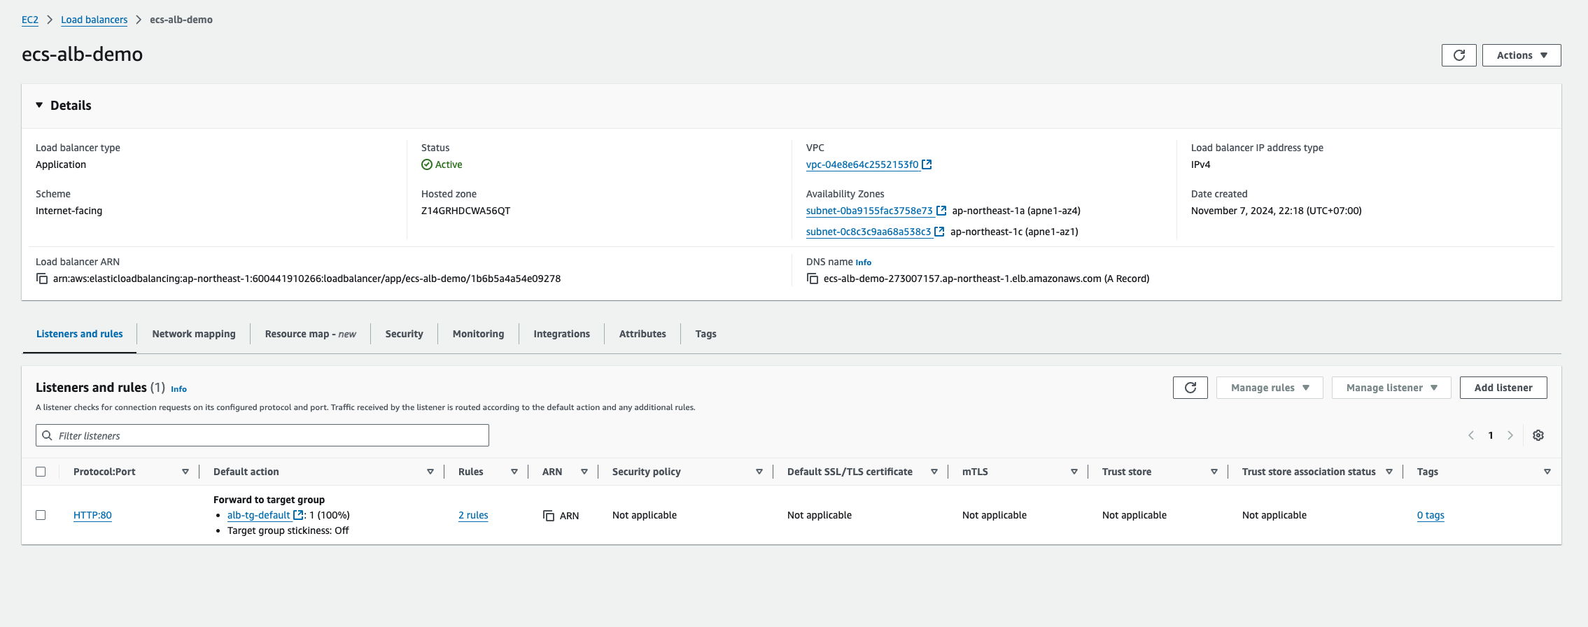The image size is (1588, 627).
Task: Sort by Default SSL/TLS certificate column
Action: (934, 472)
